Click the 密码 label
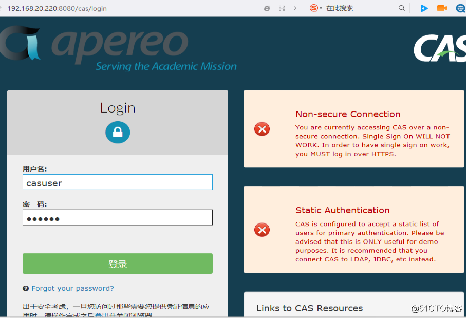The image size is (467, 318). click(x=35, y=204)
